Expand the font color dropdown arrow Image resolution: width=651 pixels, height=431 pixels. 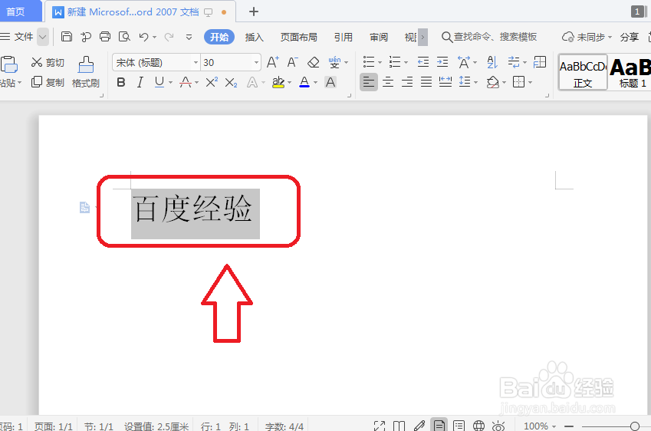click(316, 83)
